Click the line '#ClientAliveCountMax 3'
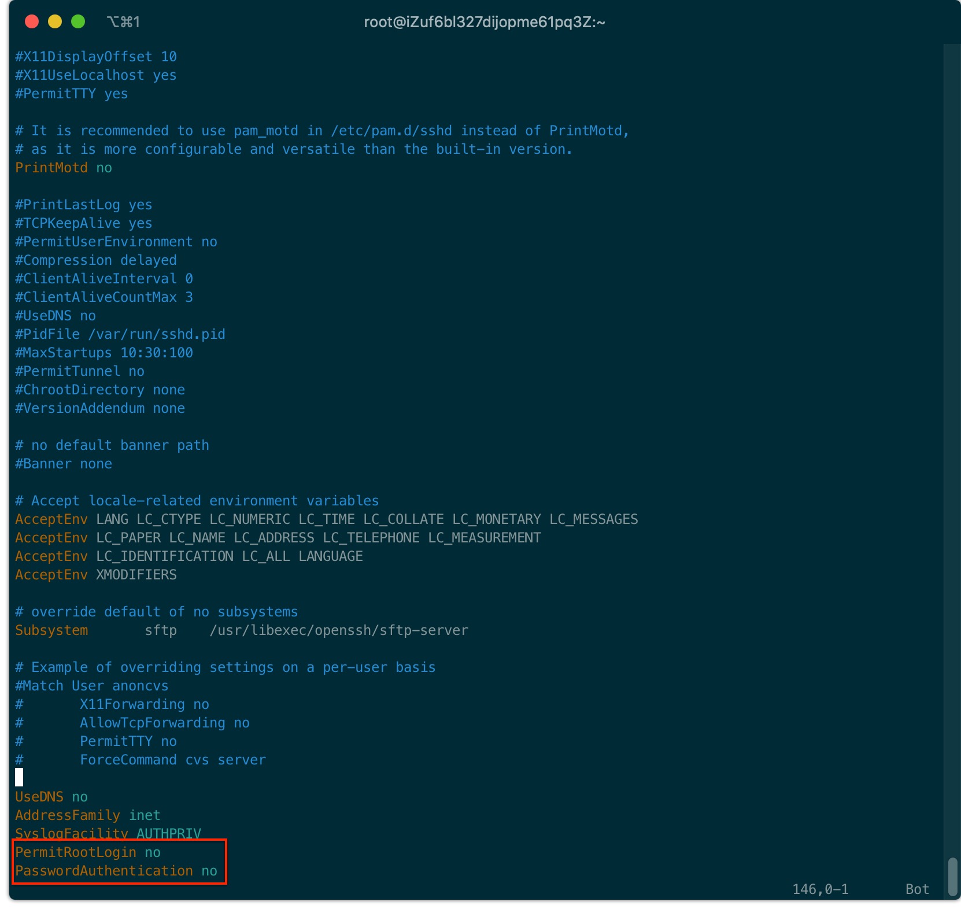The height and width of the screenshot is (909, 961). tap(104, 297)
